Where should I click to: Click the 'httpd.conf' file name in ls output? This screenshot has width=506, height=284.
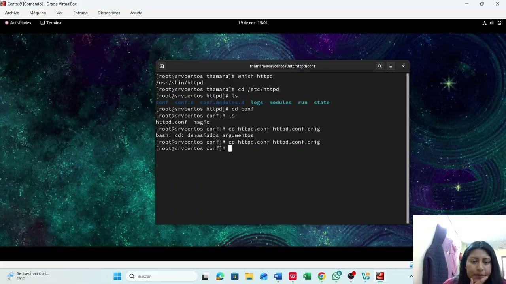point(171,122)
